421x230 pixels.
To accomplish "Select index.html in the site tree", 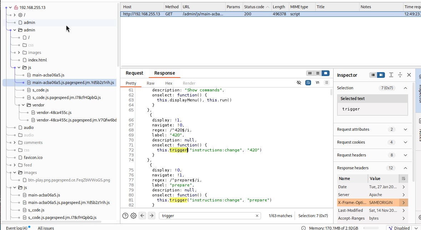I will (37, 60).
